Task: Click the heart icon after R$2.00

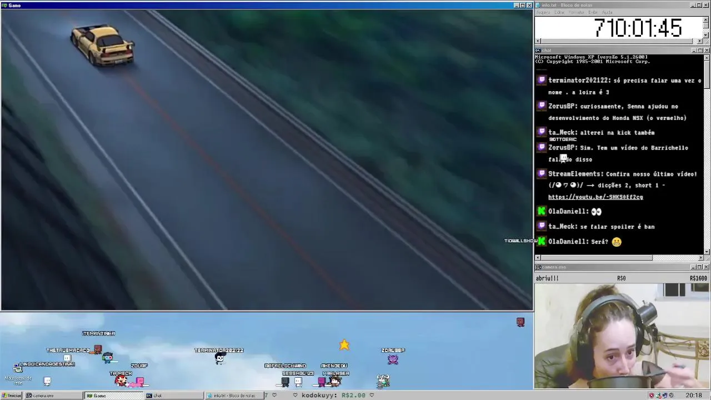Action: [372, 396]
